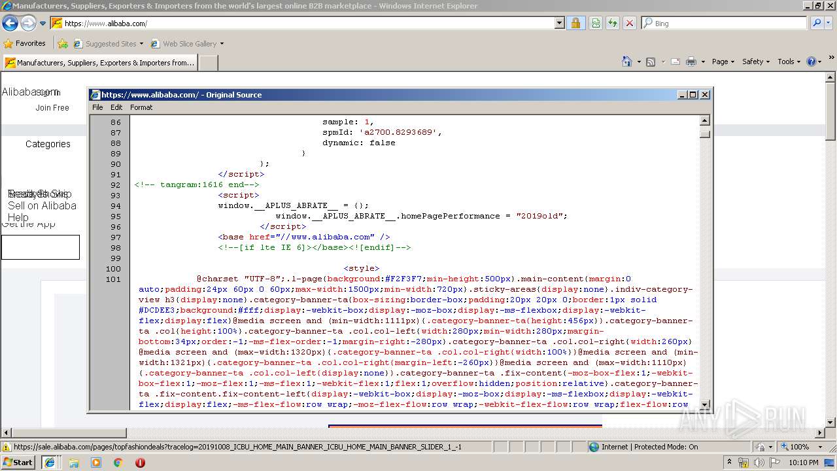Click the network tray icon

point(743,462)
